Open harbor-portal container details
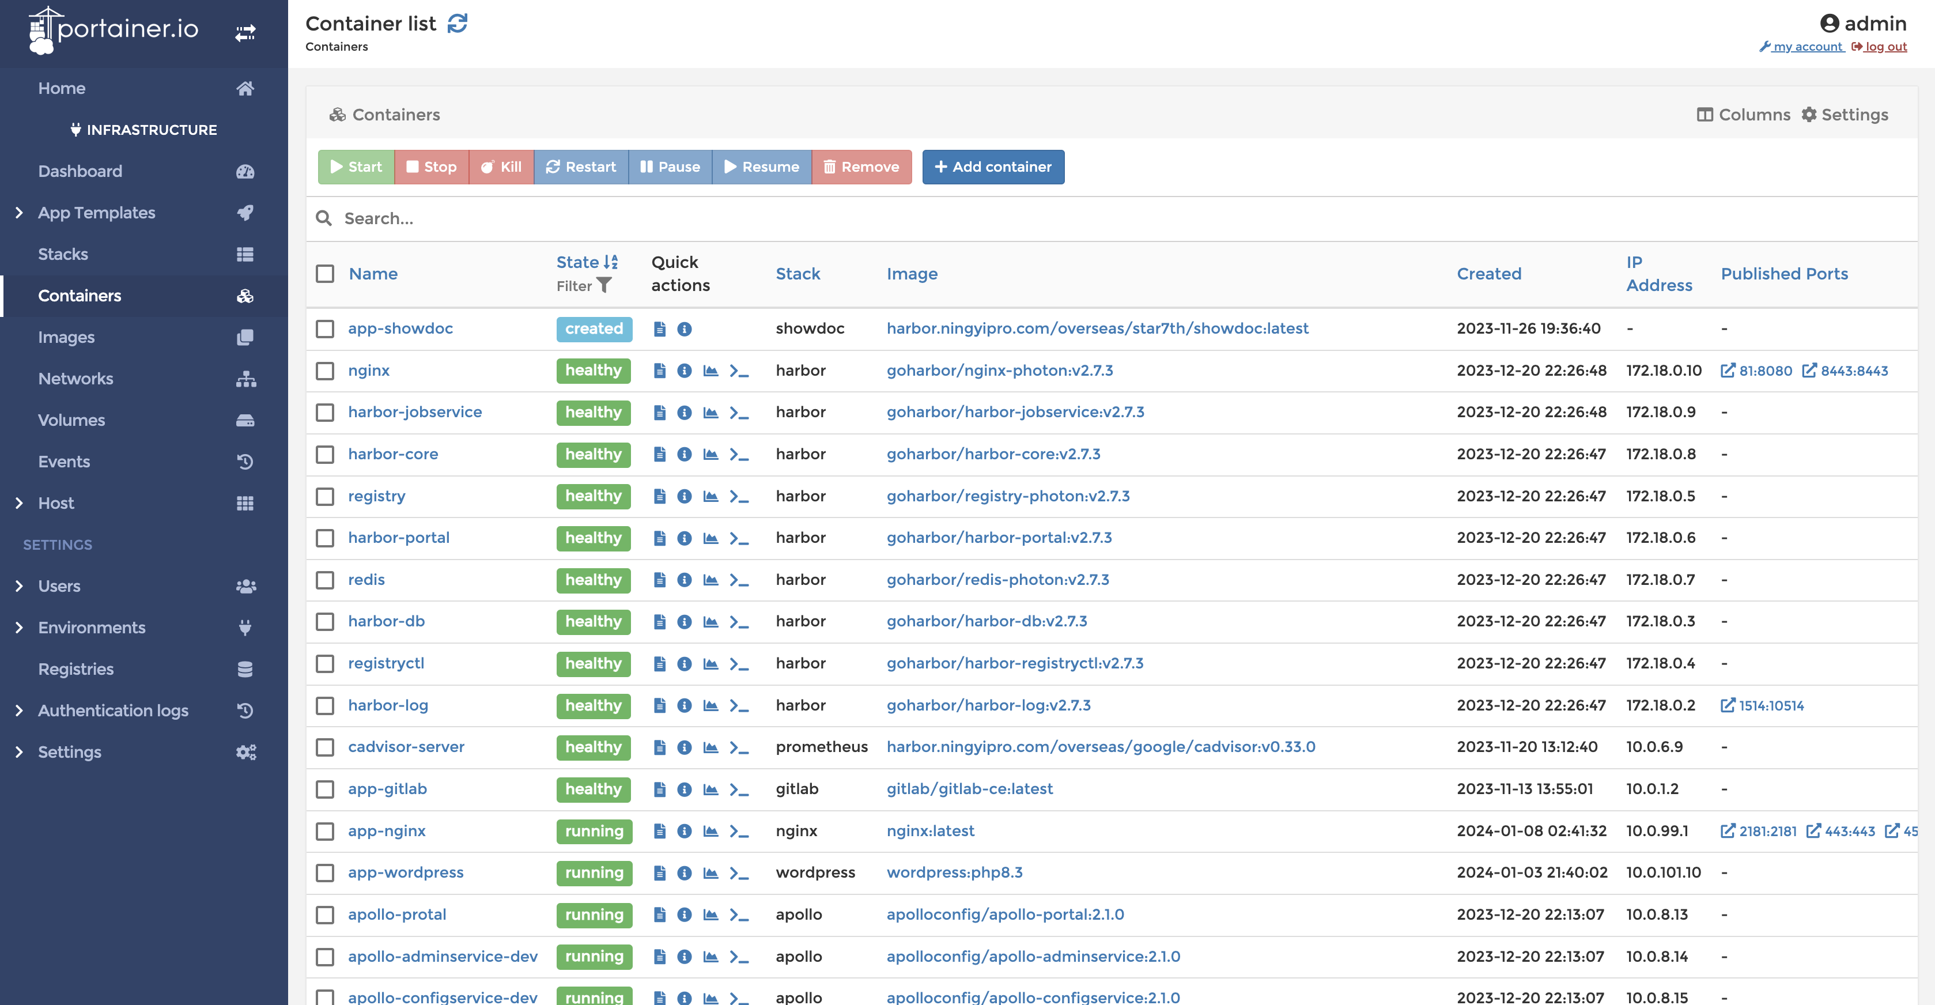 (399, 538)
